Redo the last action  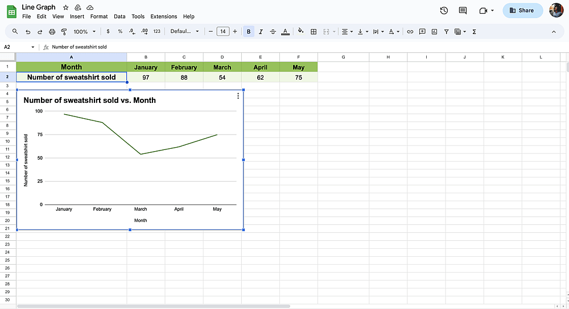(x=40, y=32)
